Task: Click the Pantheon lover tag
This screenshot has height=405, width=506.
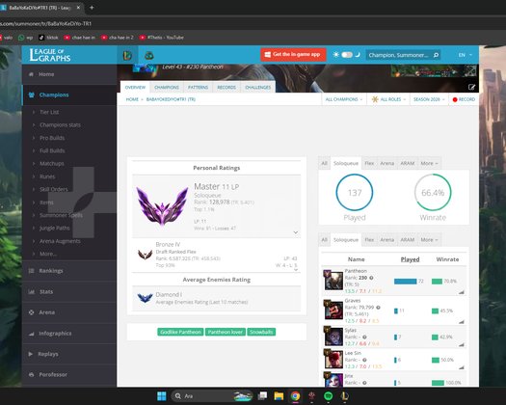Action: tap(226, 332)
